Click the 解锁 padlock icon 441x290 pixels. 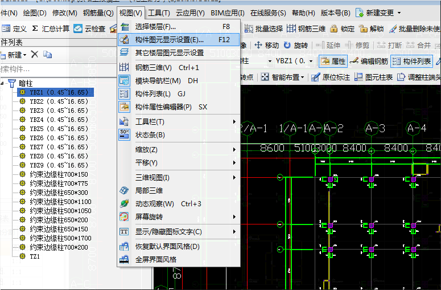[363, 28]
